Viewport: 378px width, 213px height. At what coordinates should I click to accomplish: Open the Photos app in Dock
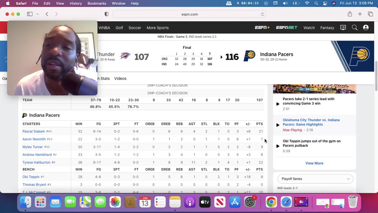[x=115, y=202]
